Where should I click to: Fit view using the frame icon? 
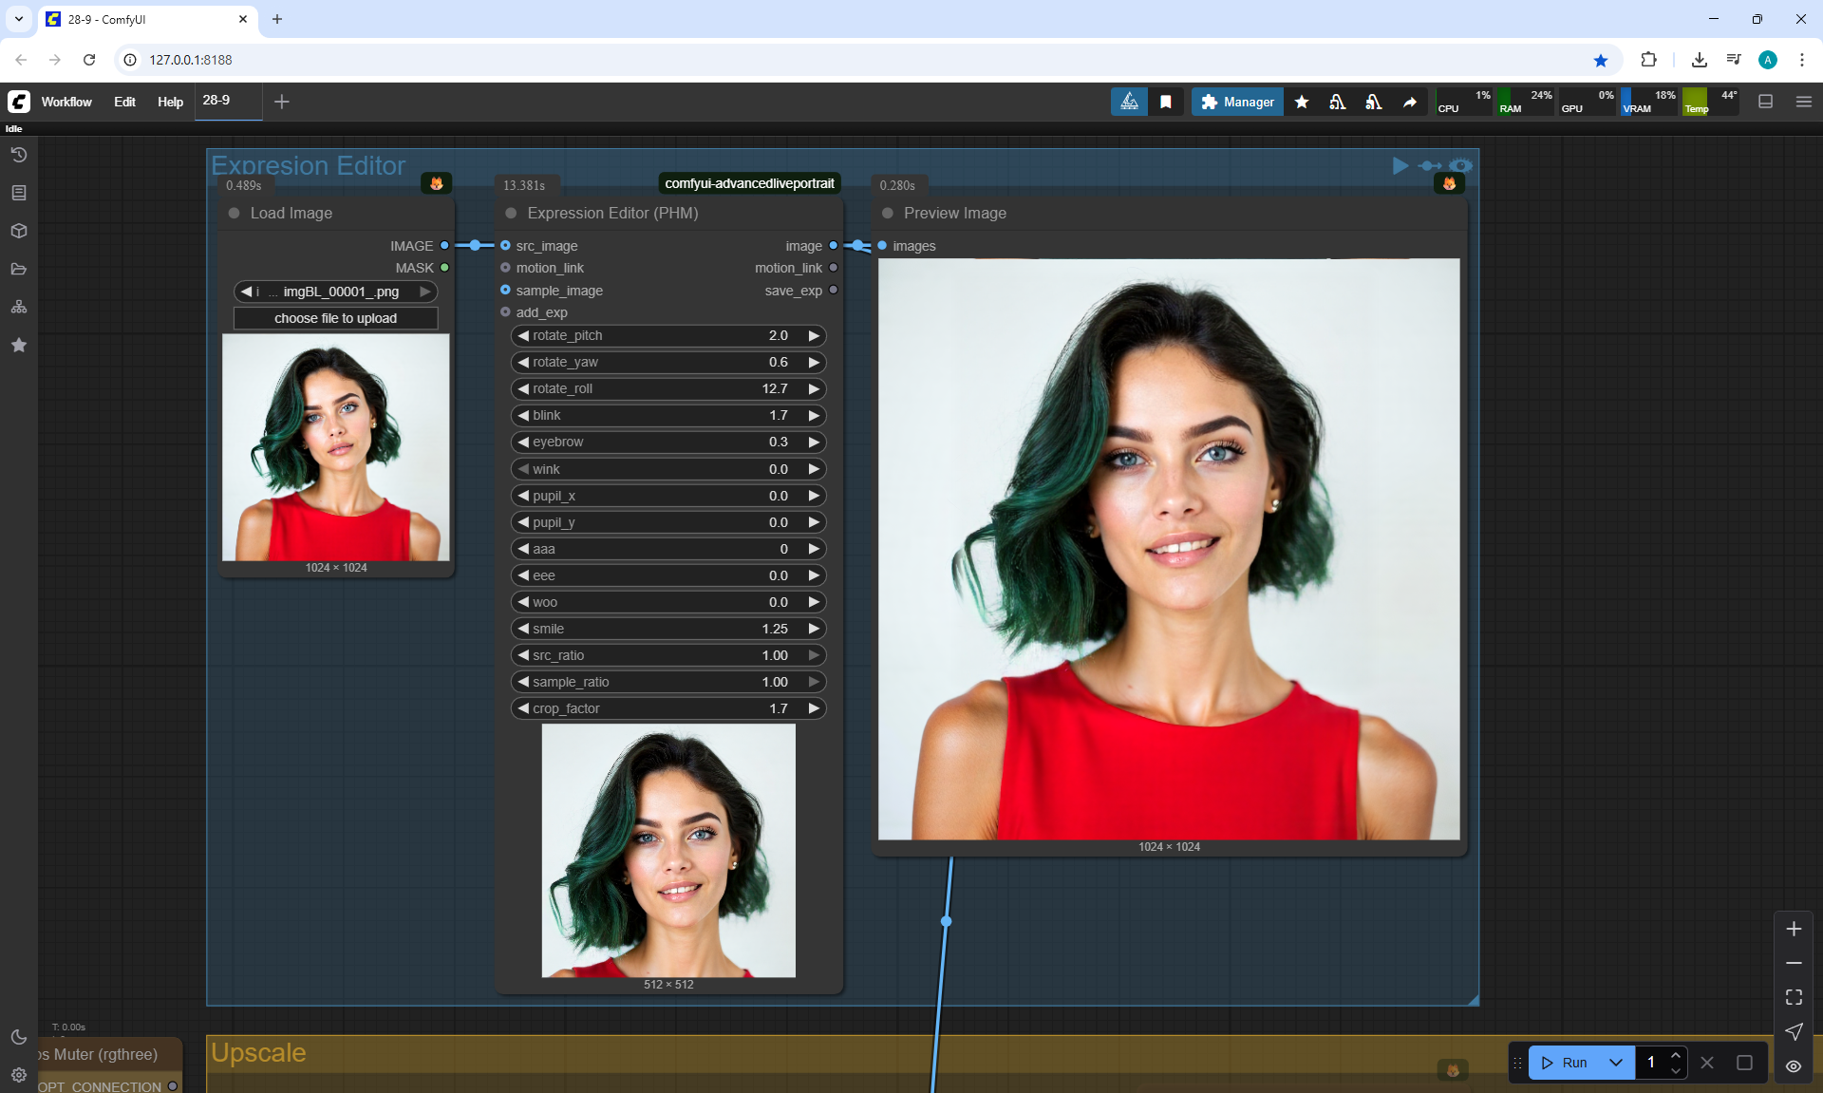point(1794,997)
